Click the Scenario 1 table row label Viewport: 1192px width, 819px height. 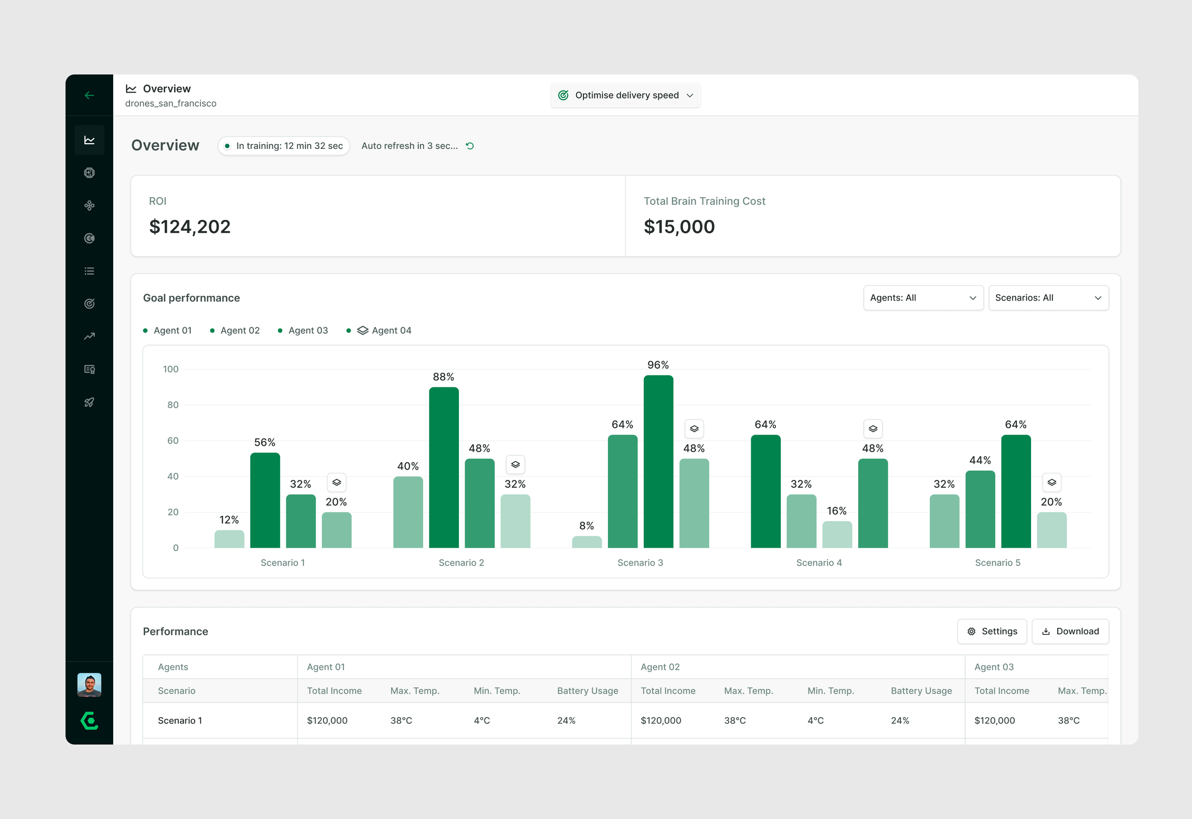click(180, 720)
